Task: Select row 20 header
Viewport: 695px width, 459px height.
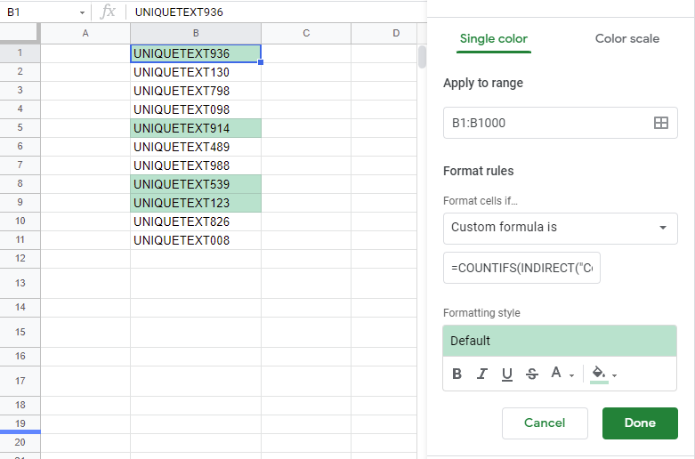Action: pos(20,443)
